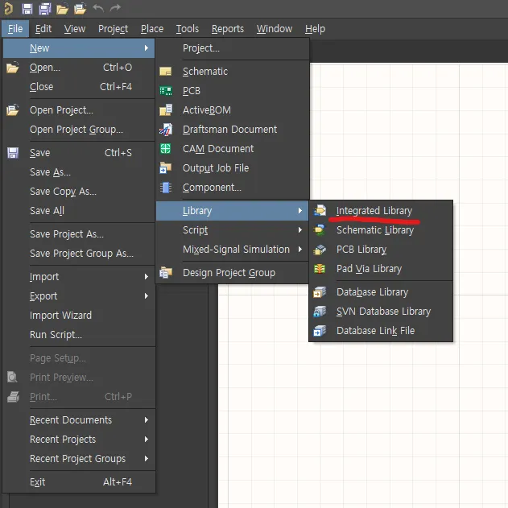Image resolution: width=508 pixels, height=508 pixels.
Task: Choose Pad Via Library entry
Action: 381,269
